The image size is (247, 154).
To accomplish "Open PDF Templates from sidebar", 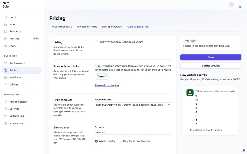I will [x=22, y=102].
